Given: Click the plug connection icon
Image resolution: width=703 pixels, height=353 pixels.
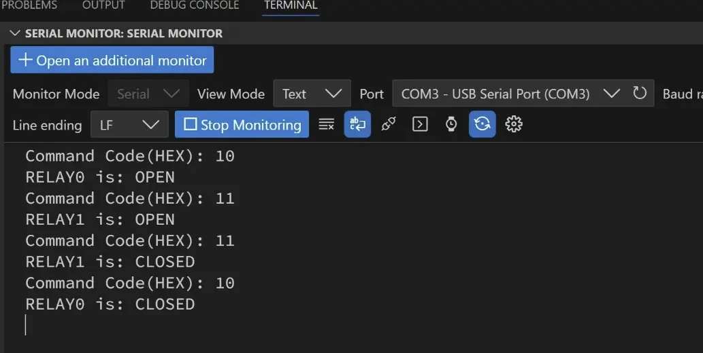Looking at the screenshot, I should (389, 124).
